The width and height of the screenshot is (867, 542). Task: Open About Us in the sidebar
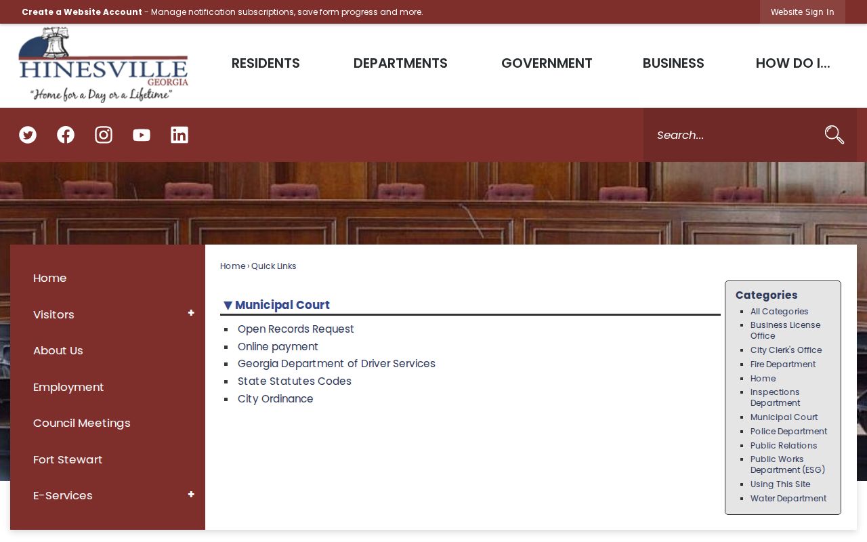point(58,350)
